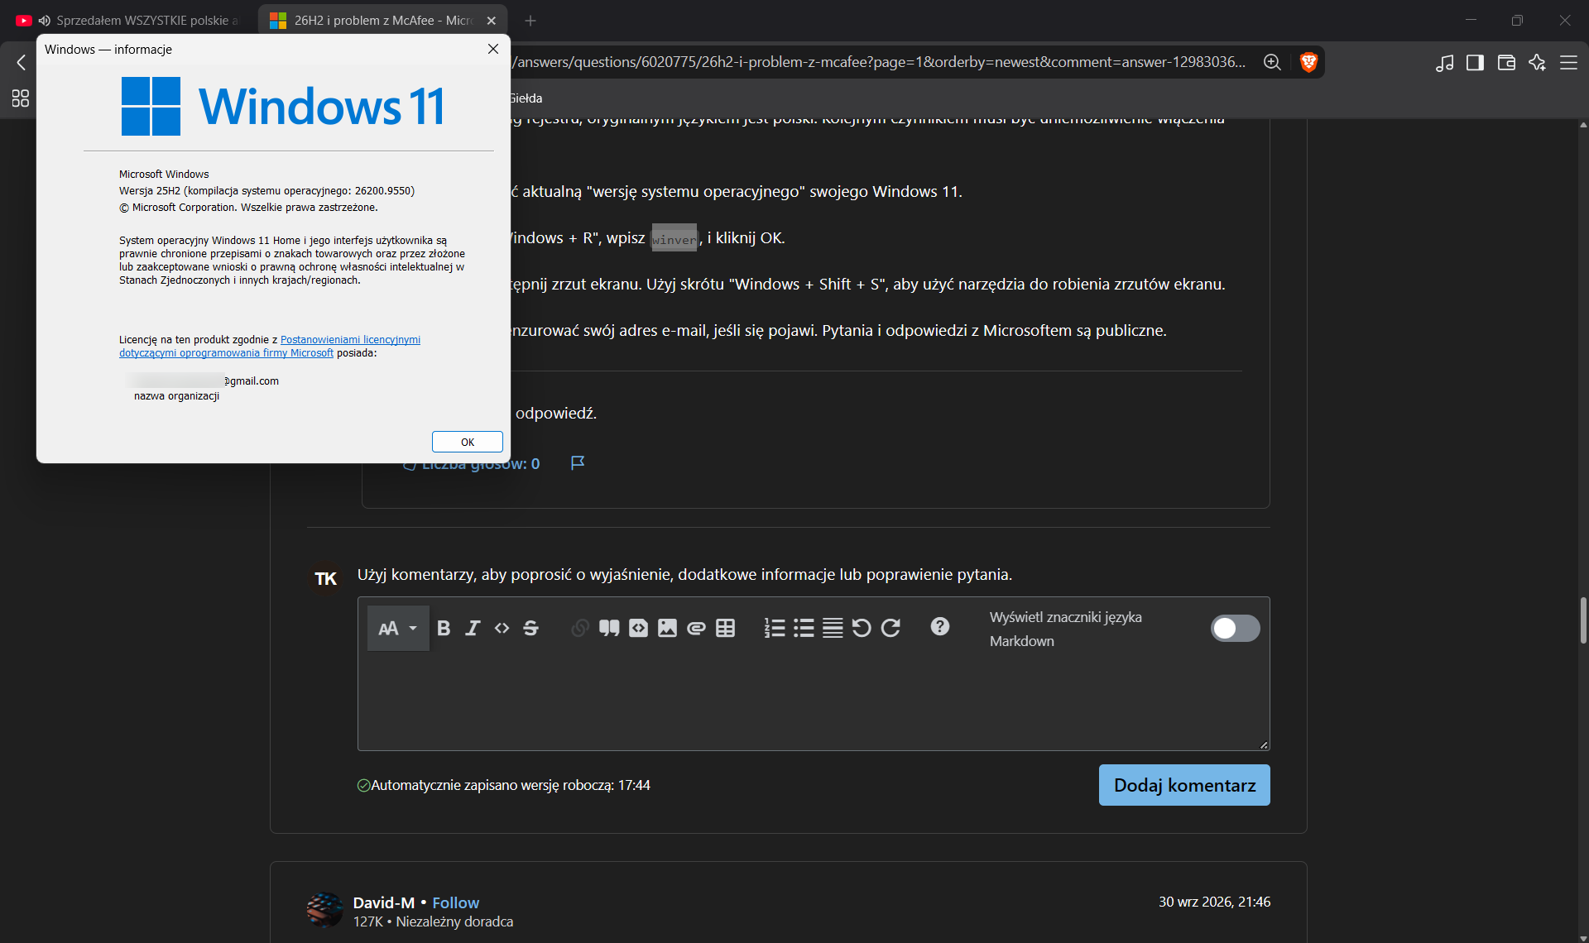
Task: Open a new browser tab
Action: tap(530, 21)
